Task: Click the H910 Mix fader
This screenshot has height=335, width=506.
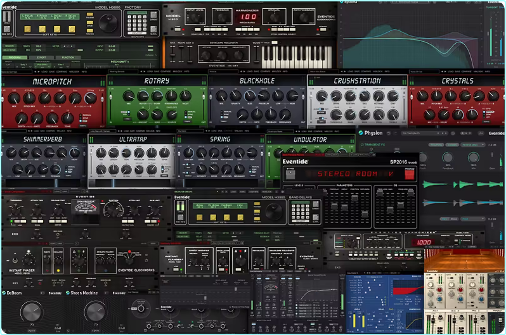Action: 173,54
